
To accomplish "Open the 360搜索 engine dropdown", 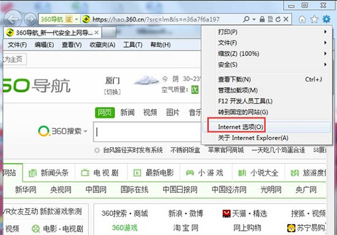I will click(86, 131).
